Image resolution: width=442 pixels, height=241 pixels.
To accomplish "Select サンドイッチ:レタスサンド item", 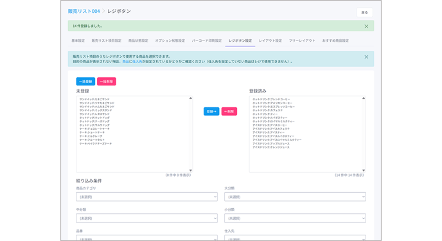I will click(94, 114).
